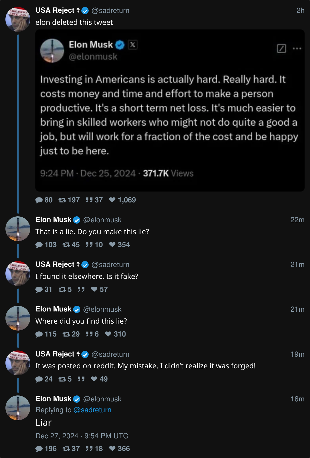Like the tweet with 1,069 likes
This screenshot has width=310, height=458.
tap(112, 200)
